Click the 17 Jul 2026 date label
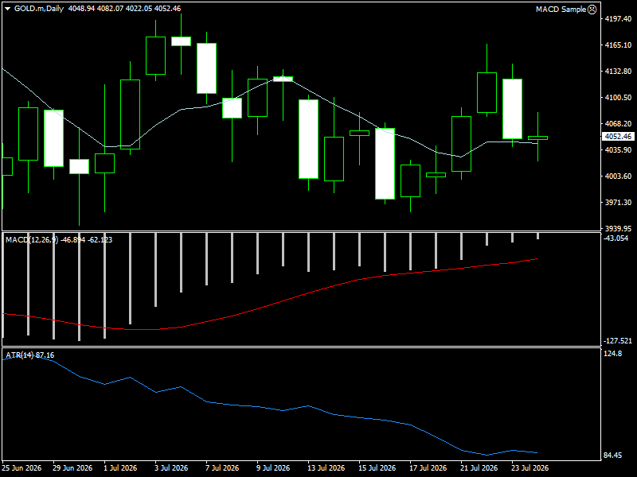 (428, 468)
